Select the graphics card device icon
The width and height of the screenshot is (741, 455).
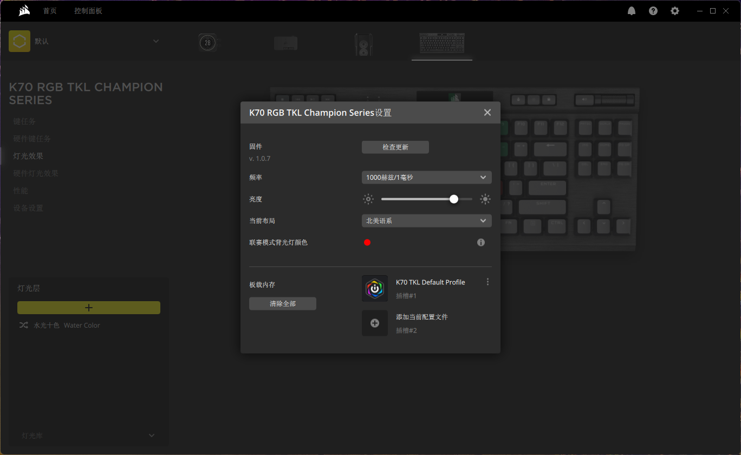285,43
